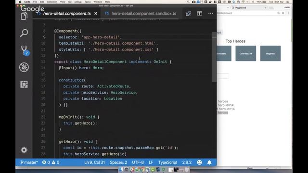308x173 pixels.
Task: Open the Go menu
Action: 70,2
